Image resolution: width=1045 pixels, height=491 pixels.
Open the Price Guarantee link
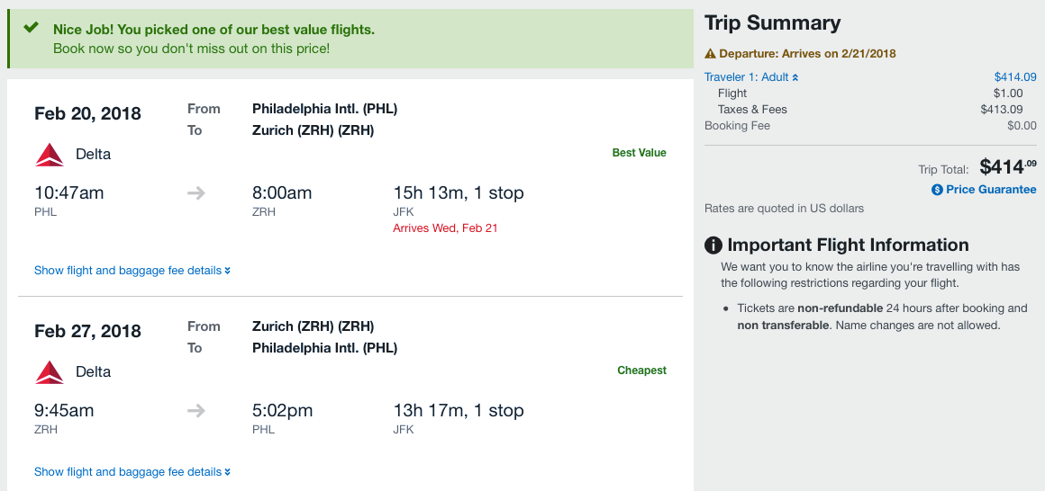click(990, 190)
